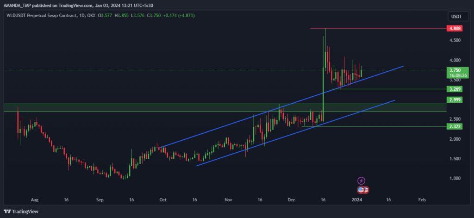The width and height of the screenshot is (474, 218).
Task: Click the AMANDA_TMP author name
Action: [x=17, y=5]
